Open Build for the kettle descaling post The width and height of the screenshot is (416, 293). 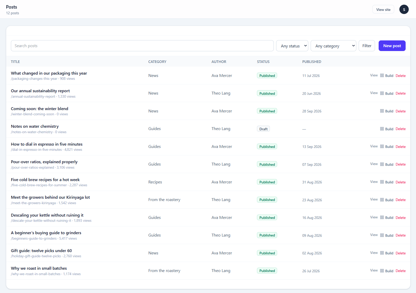[387, 218]
